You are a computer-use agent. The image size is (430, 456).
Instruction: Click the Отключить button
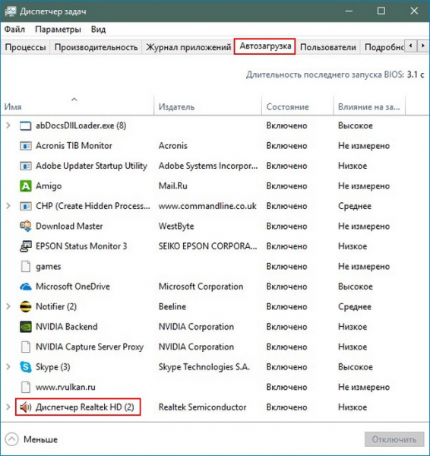pos(394,439)
